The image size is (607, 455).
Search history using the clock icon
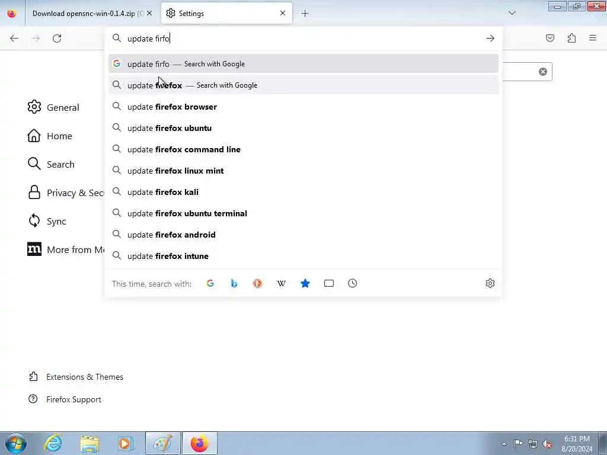coord(352,283)
